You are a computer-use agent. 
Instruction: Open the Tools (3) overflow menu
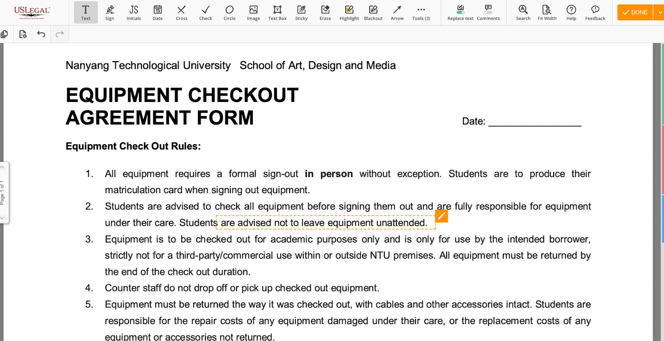421,12
